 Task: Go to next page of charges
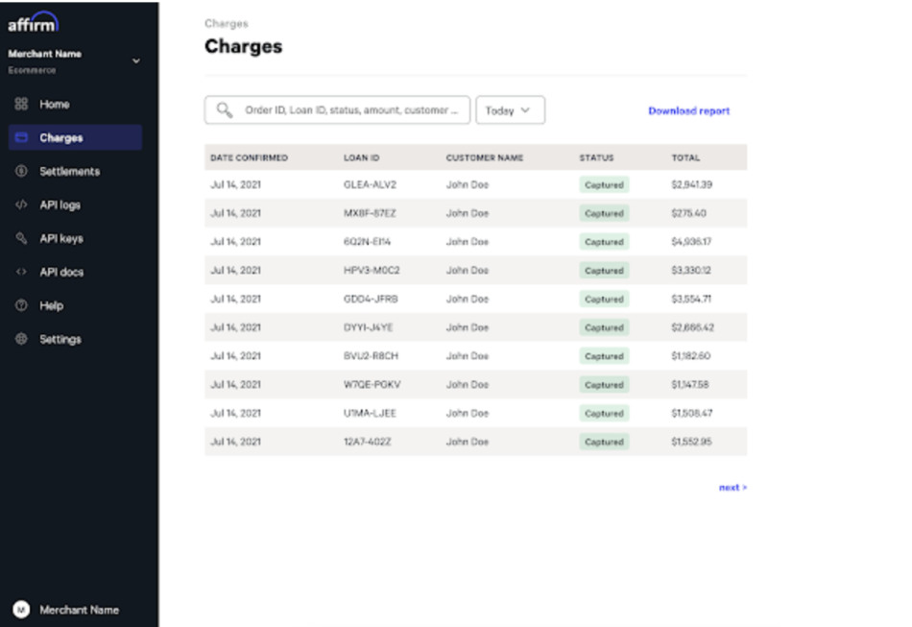pyautogui.click(x=732, y=488)
